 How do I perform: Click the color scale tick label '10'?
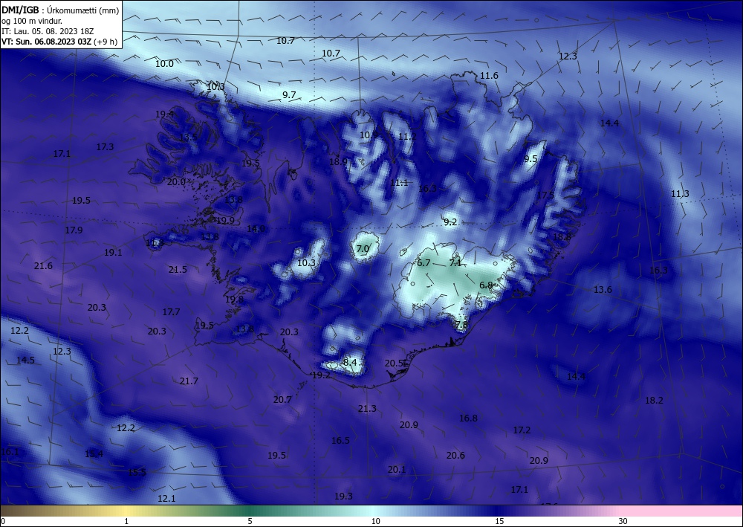[x=376, y=522]
